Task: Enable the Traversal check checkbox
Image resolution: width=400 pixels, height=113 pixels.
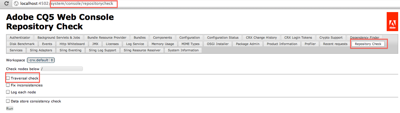Action: click(x=8, y=78)
